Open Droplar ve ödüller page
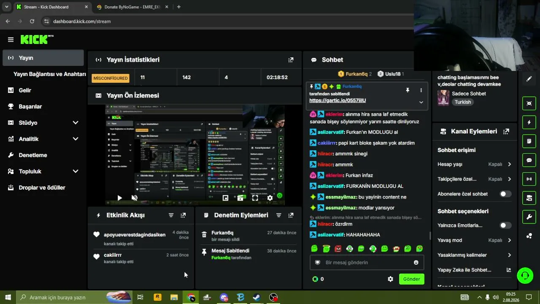540x304 pixels. coord(43,188)
